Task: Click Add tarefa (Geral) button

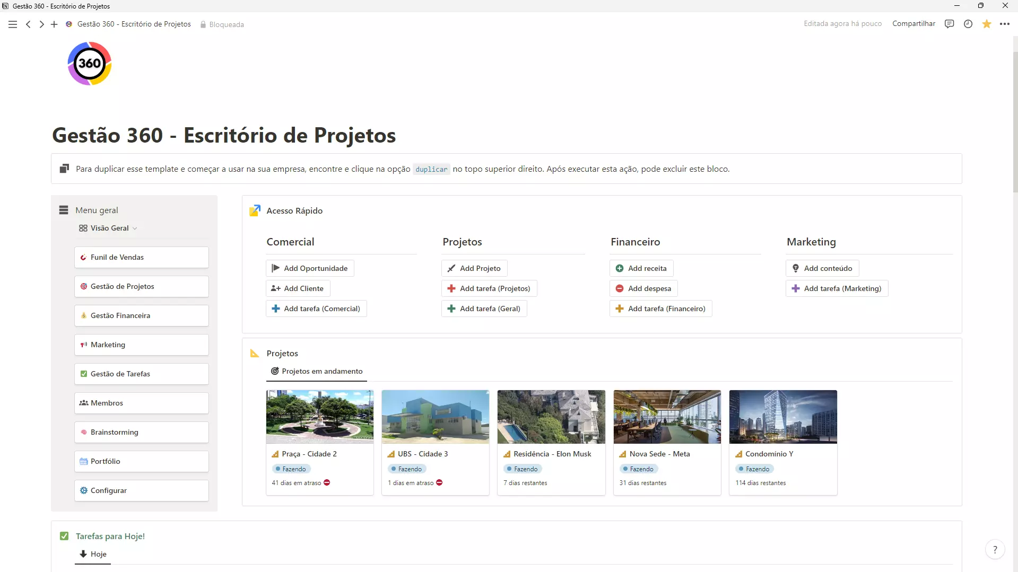Action: (484, 309)
